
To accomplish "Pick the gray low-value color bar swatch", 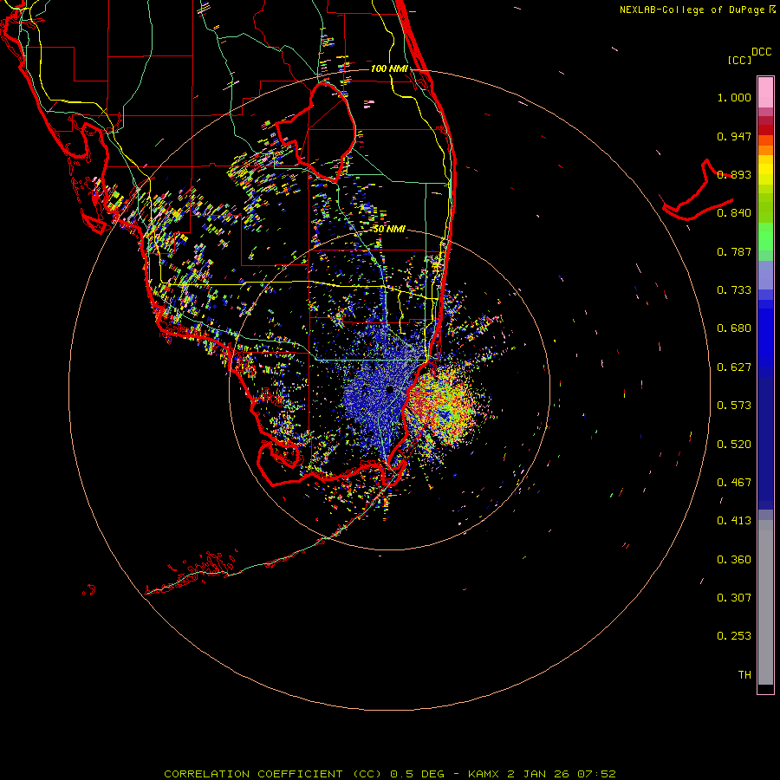I will [765, 607].
